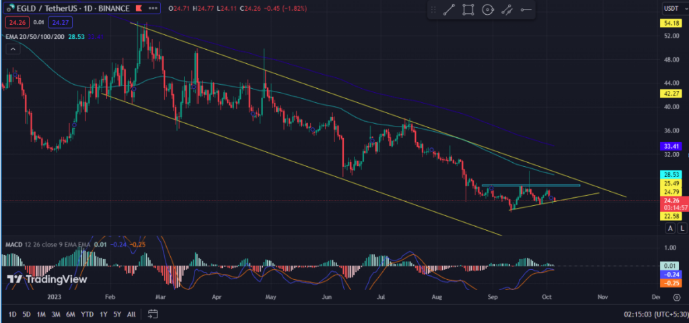Open time axis settings gear
689x323 pixels.
tap(676, 297)
